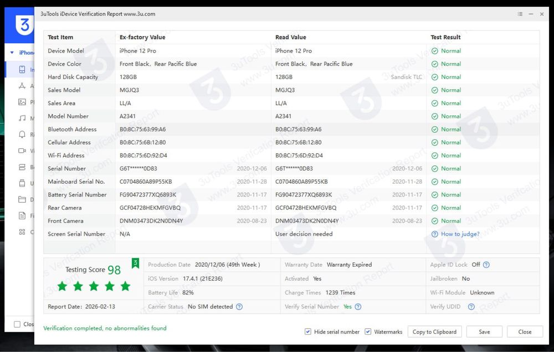This screenshot has width=554, height=352.
Task: Minimize the verification report window
Action: point(531,14)
